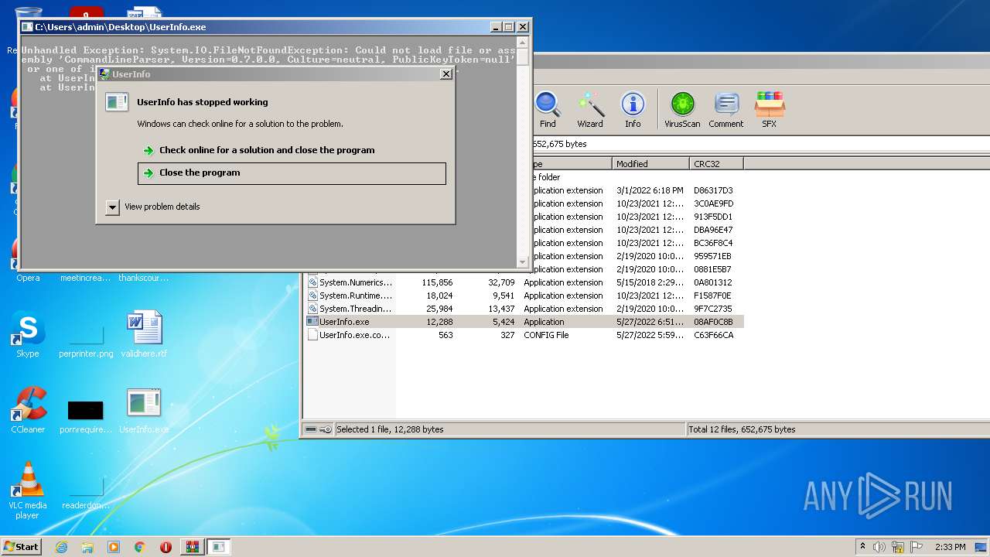Launch Opera from the taskbar
Image resolution: width=990 pixels, height=557 pixels.
click(x=166, y=547)
